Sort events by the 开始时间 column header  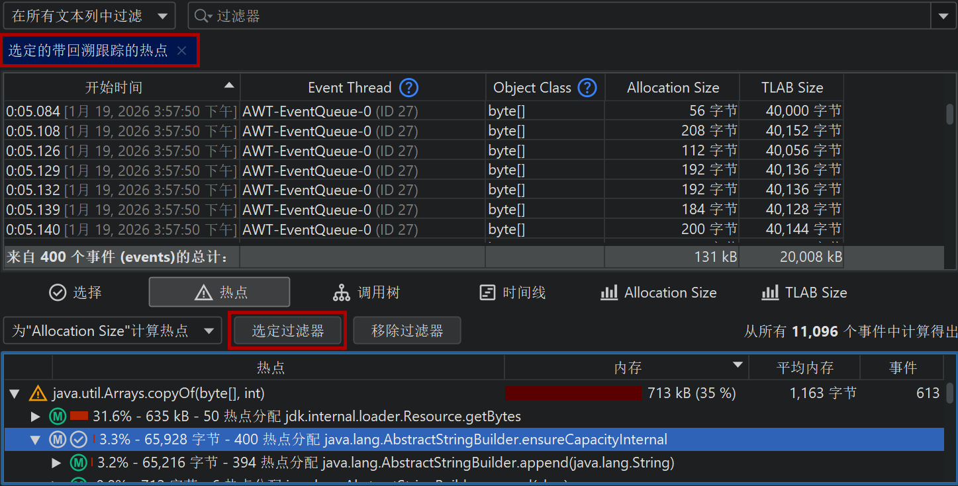114,87
